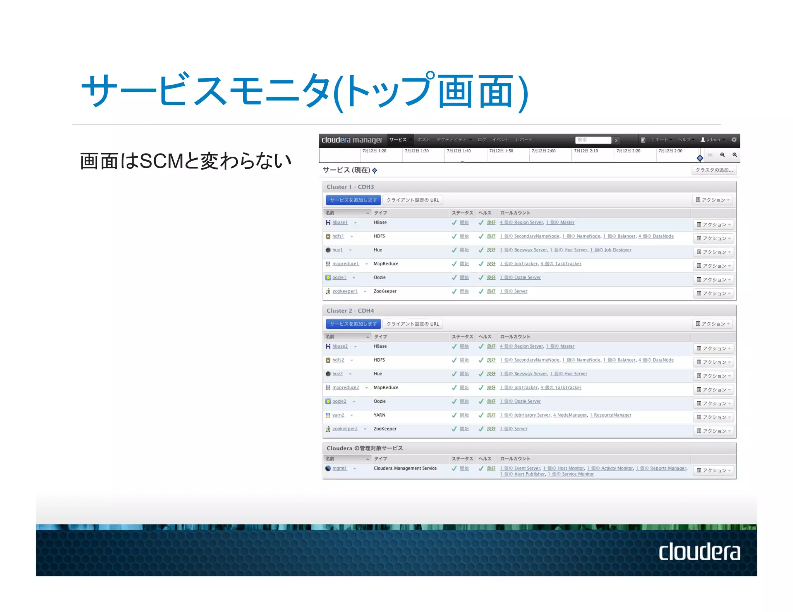Image resolution: width=793 pixels, height=612 pixels.
Task: Click the hdfs1 HDFS service icon
Action: (x=328, y=236)
